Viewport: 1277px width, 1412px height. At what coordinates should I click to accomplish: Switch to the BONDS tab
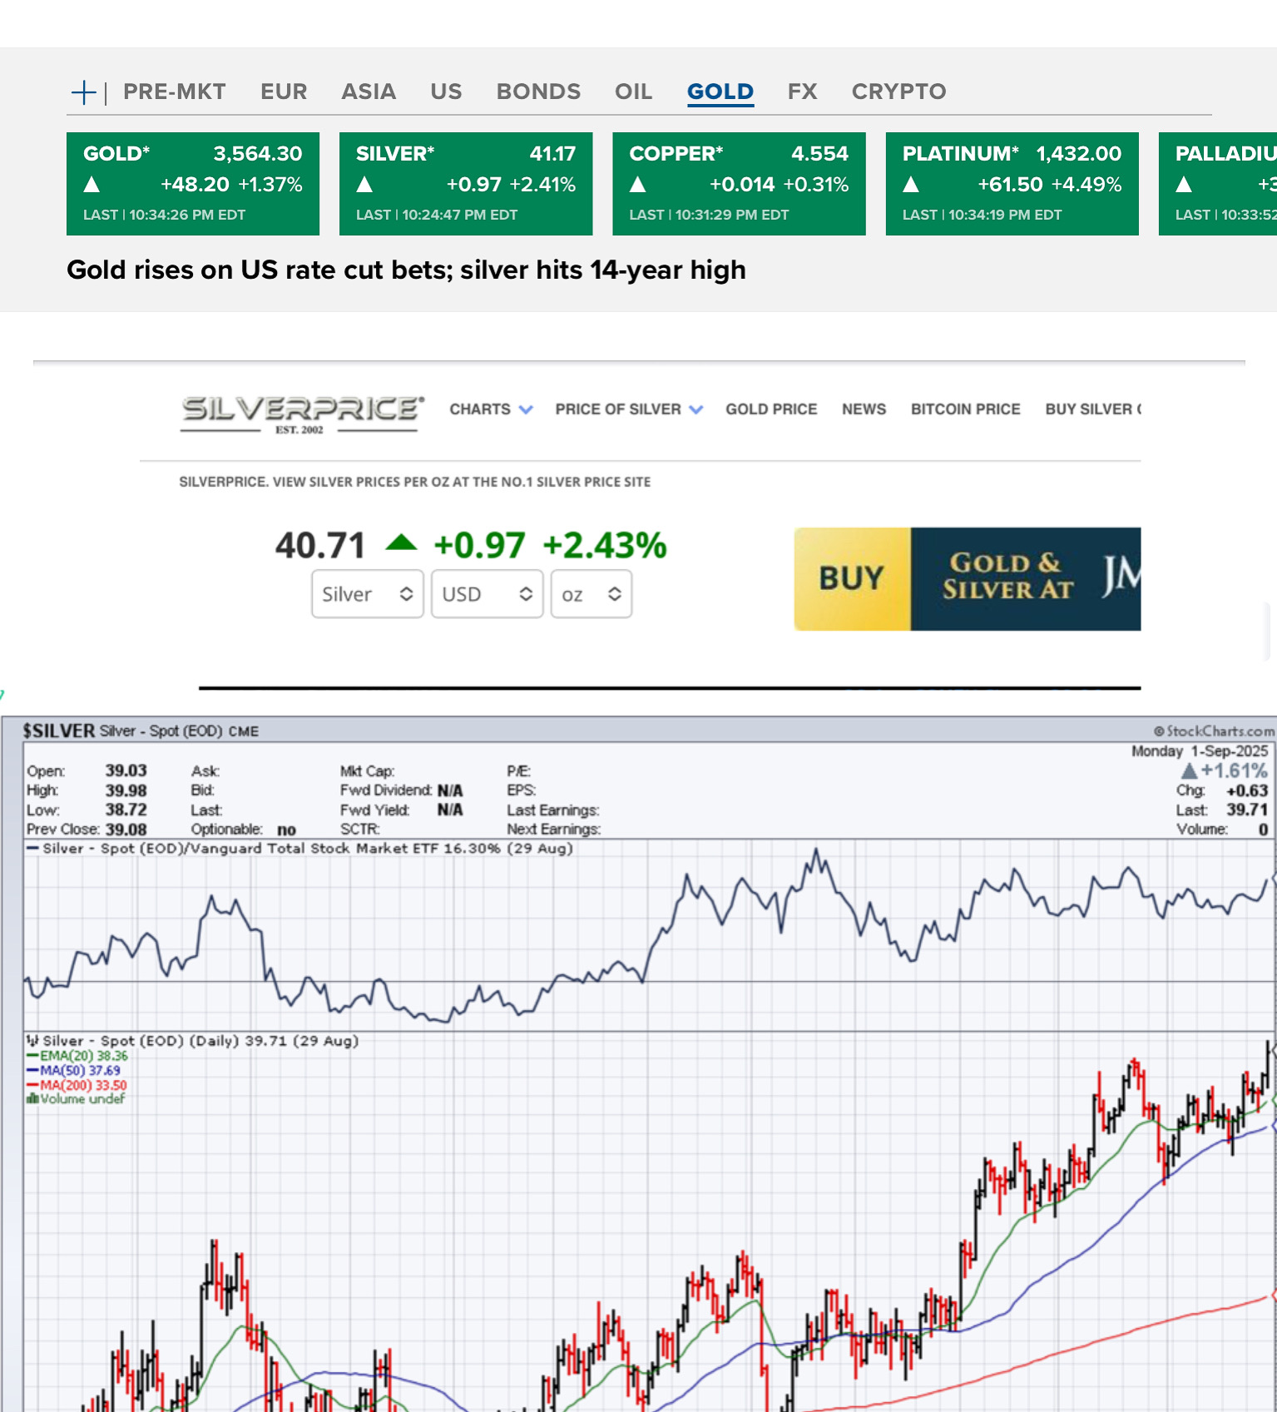(x=538, y=92)
